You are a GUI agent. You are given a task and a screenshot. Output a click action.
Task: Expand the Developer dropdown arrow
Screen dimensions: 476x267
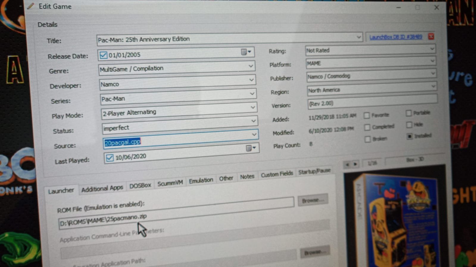[252, 80]
